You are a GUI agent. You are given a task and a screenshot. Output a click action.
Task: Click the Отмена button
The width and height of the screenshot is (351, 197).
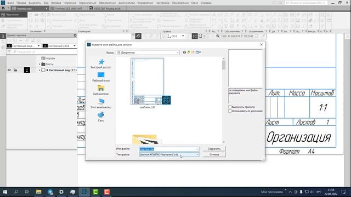pyautogui.click(x=214, y=154)
